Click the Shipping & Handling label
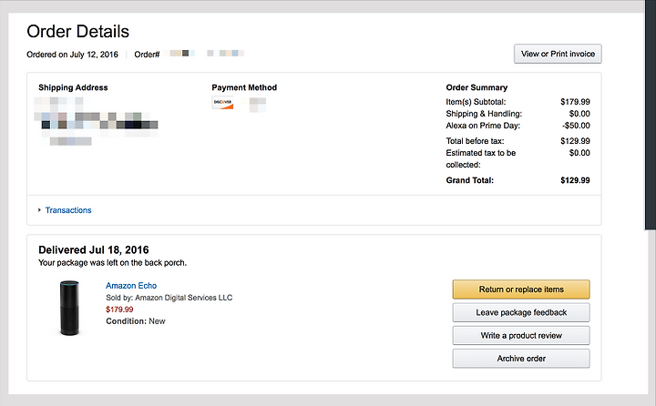The image size is (656, 406). tap(484, 114)
